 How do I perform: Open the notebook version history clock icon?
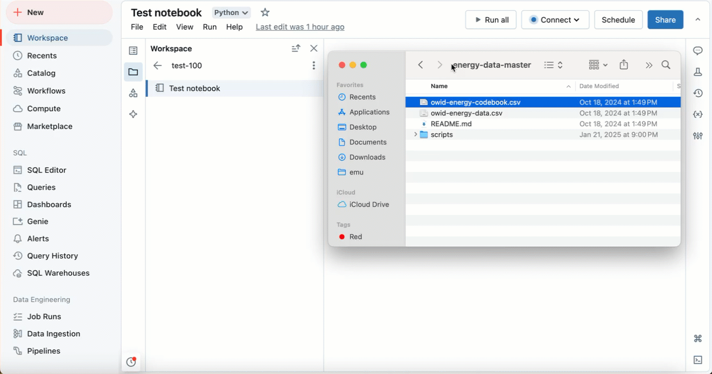[x=697, y=93]
